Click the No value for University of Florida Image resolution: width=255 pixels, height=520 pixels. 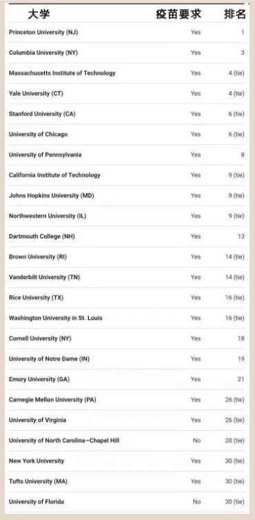tap(196, 502)
